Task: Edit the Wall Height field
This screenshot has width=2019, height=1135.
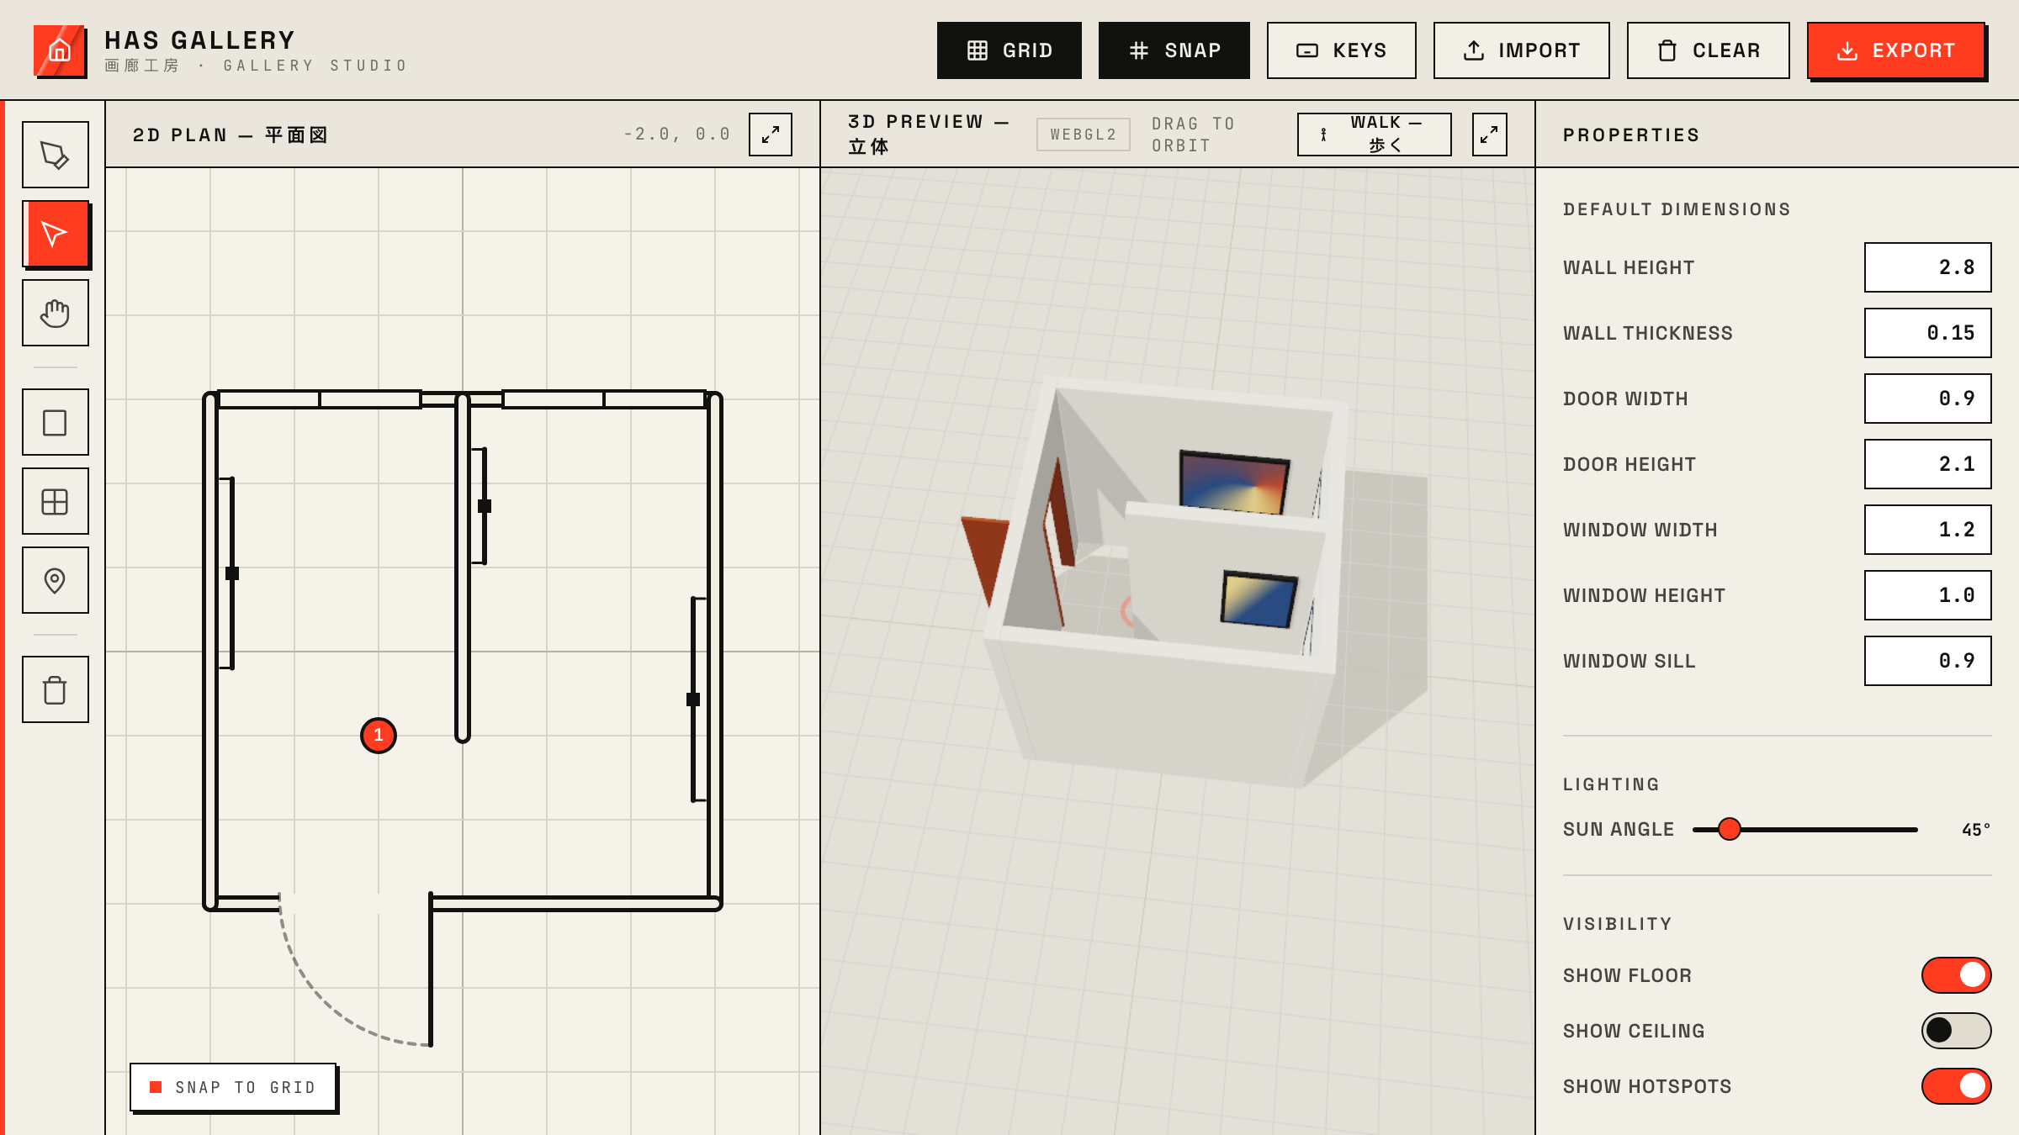Action: pyautogui.click(x=1928, y=267)
